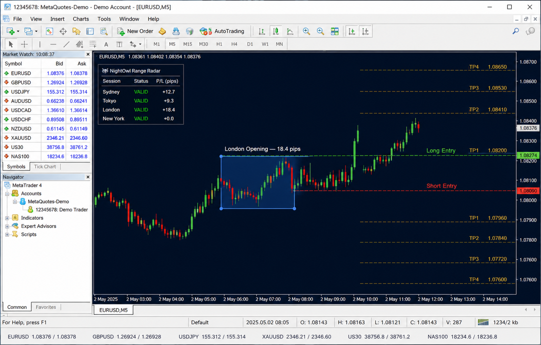Expand the Scripts tree node
This screenshot has width=541, height=345.
click(7, 235)
